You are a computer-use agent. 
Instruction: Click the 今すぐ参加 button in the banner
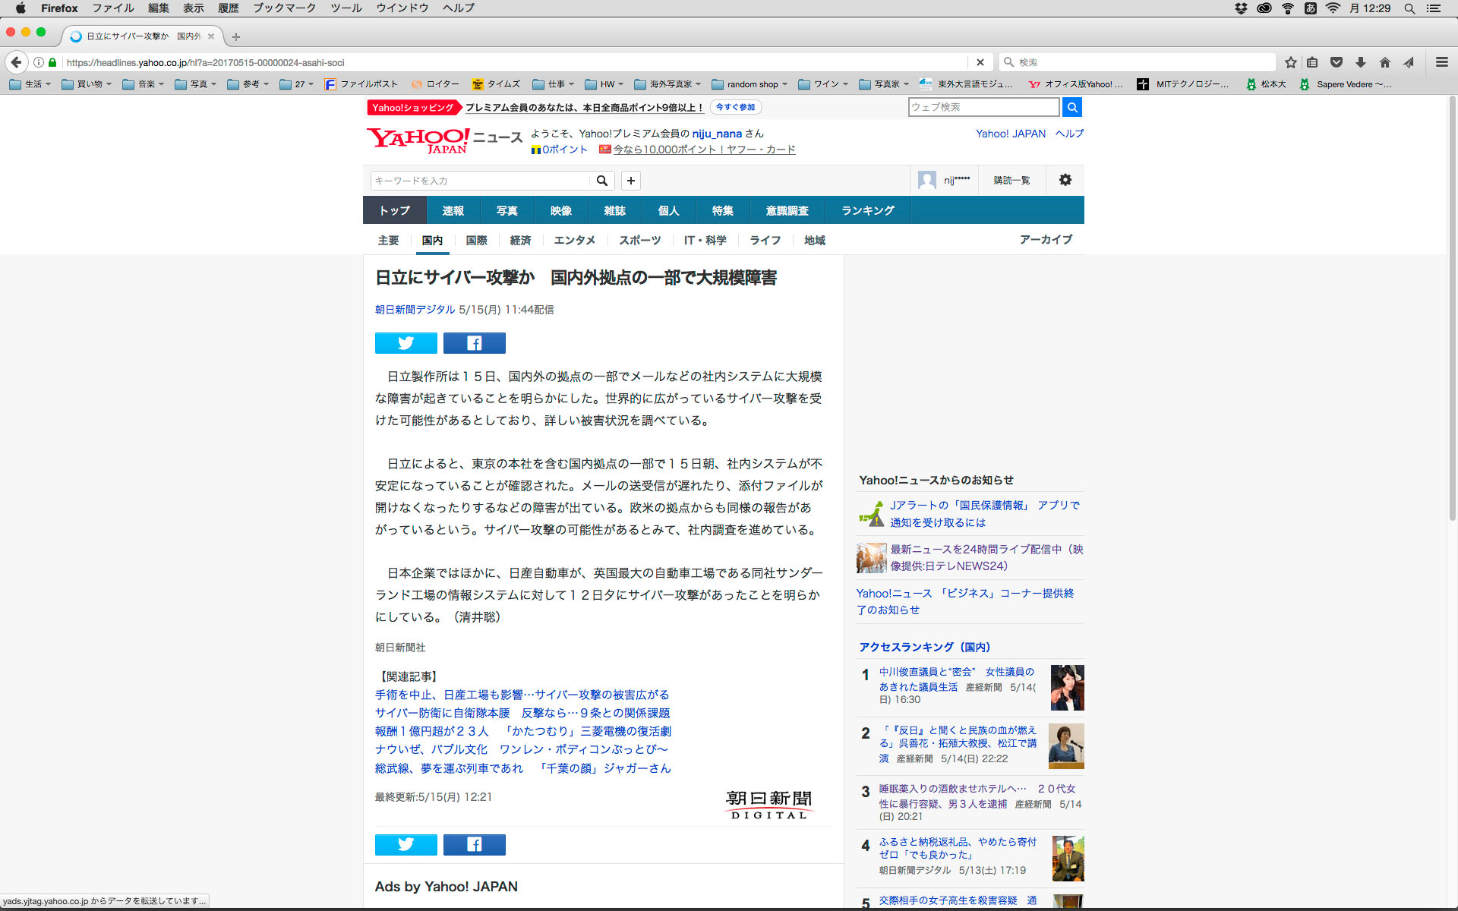point(735,107)
